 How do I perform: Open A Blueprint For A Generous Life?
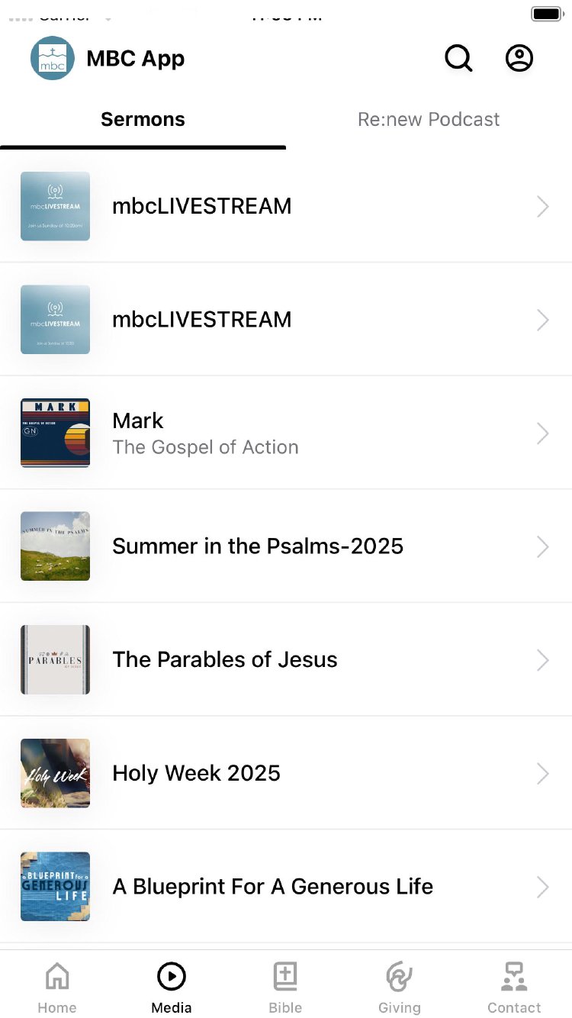pyautogui.click(x=272, y=887)
